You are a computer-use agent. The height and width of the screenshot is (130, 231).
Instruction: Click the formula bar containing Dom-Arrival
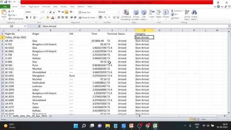coord(135,26)
